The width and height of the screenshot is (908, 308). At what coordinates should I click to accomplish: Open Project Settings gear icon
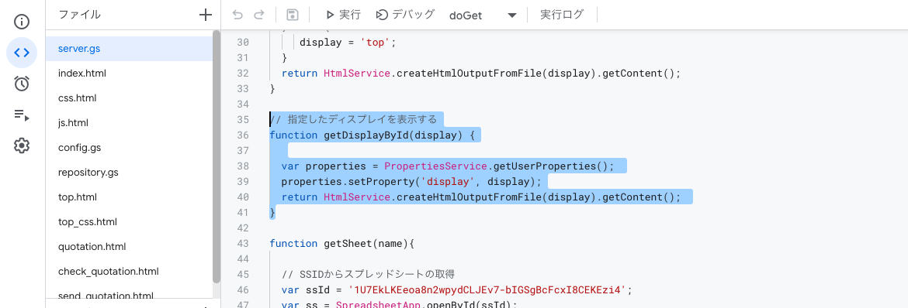pos(22,145)
